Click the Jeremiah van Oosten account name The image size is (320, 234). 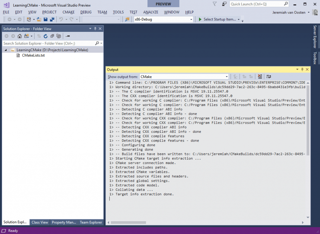click(x=289, y=12)
